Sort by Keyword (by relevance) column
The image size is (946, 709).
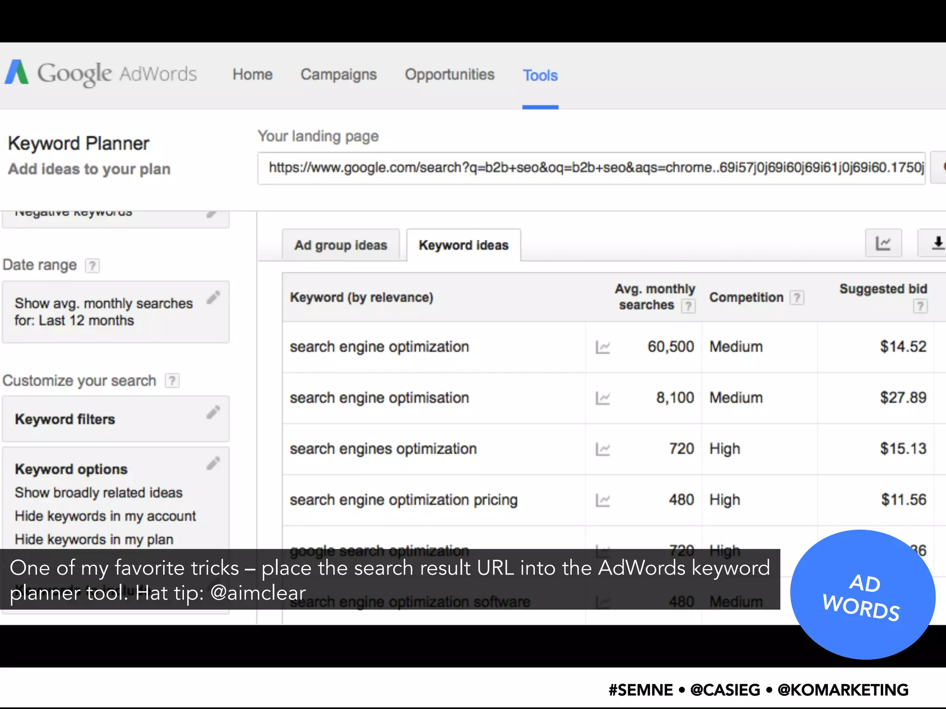coord(362,298)
